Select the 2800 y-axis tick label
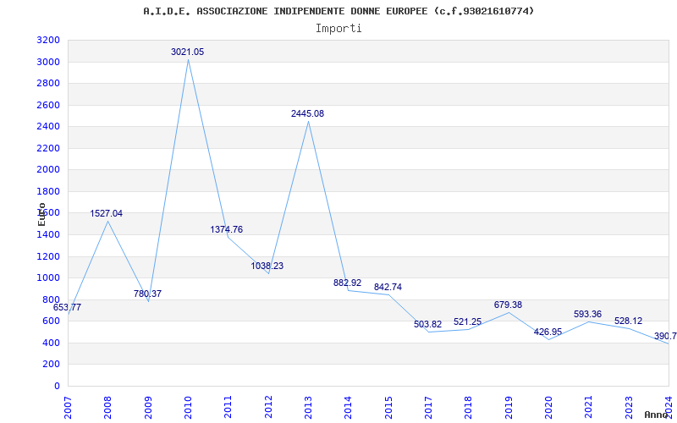The height and width of the screenshot is (423, 677). pos(49,84)
